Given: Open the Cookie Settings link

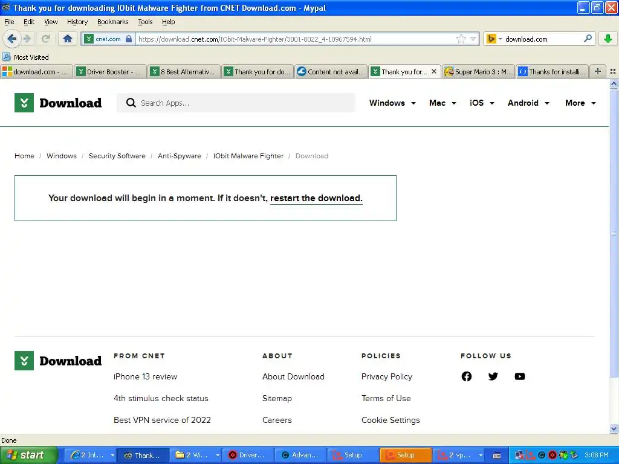Looking at the screenshot, I should (391, 420).
